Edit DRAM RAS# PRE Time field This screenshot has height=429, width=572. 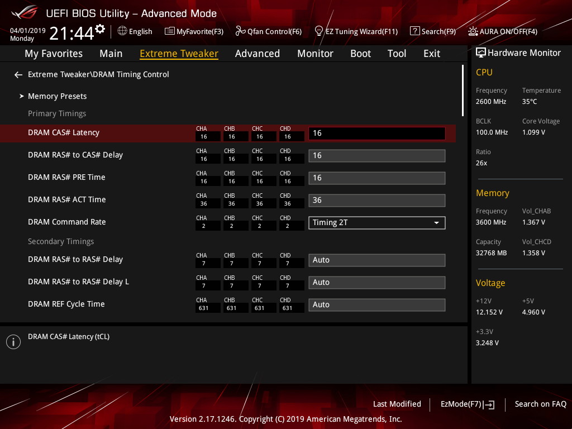(377, 178)
